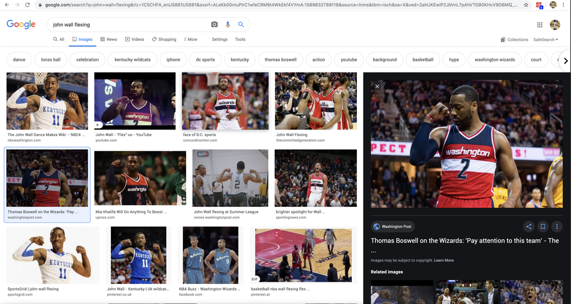571x304 pixels.
Task: Open the Google apps grid
Action: pos(540,25)
